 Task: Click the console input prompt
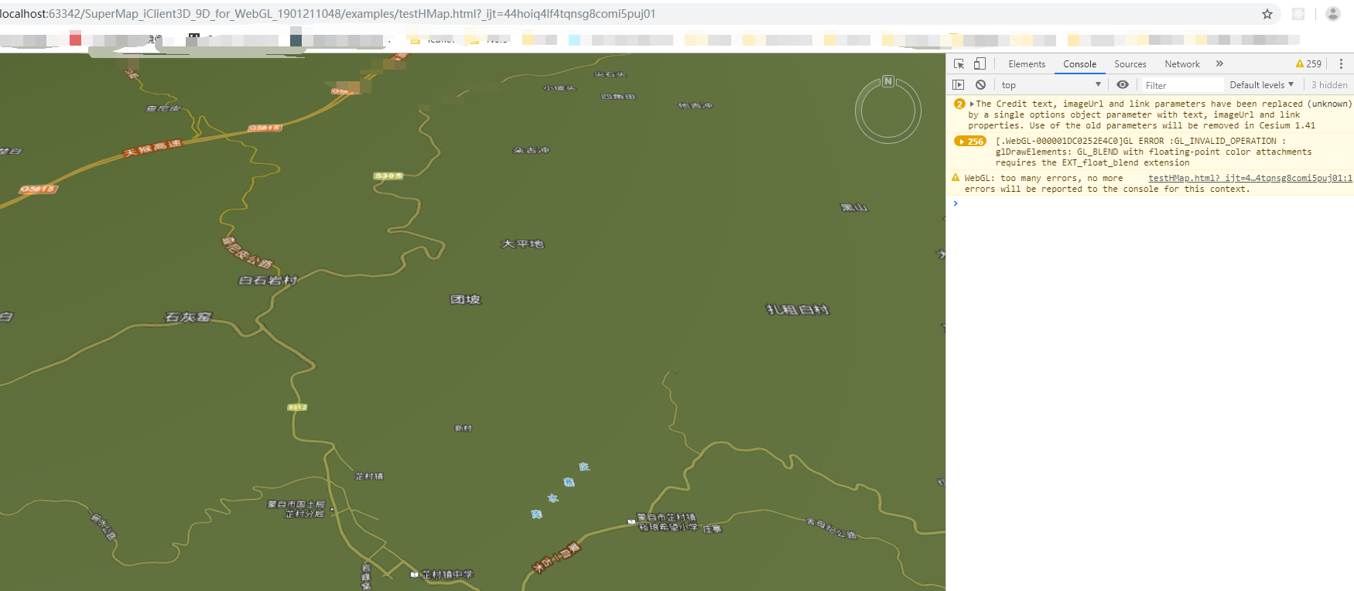1153,203
